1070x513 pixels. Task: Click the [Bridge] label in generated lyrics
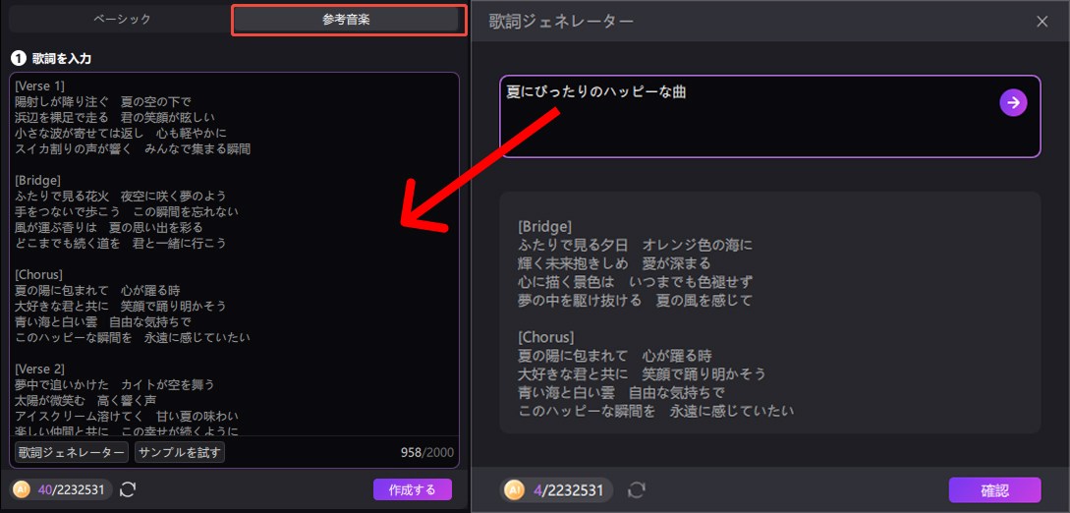[x=544, y=226]
